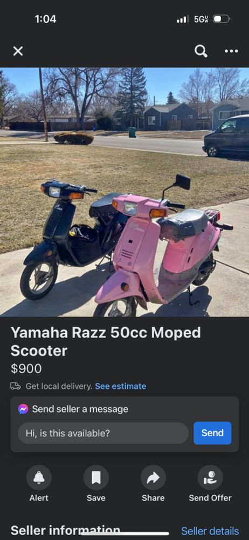Tap the Send Offer icon
The image size is (249, 540).
[210, 478]
